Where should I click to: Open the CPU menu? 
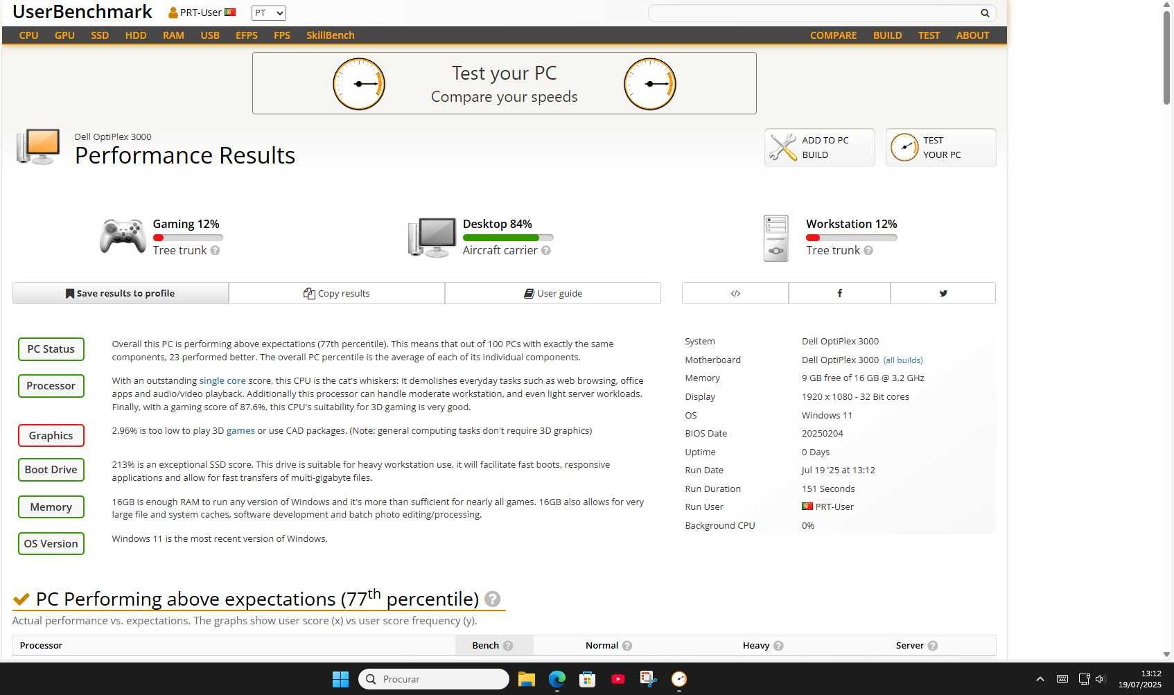[x=29, y=35]
